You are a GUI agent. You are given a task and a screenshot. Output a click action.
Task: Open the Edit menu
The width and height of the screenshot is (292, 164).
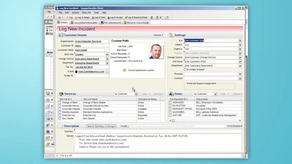coord(67,13)
